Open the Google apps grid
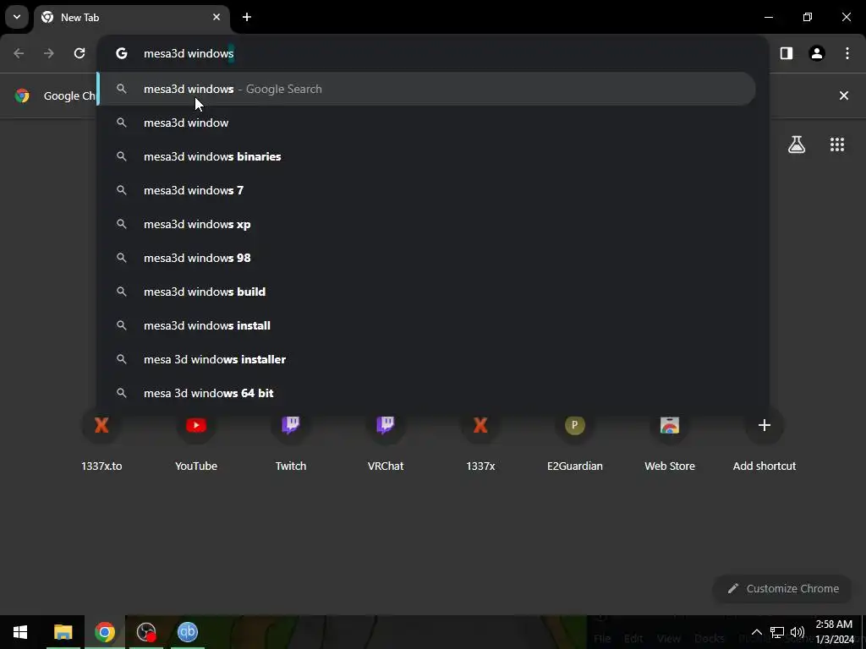Screen dimensions: 866x649 click(x=837, y=145)
